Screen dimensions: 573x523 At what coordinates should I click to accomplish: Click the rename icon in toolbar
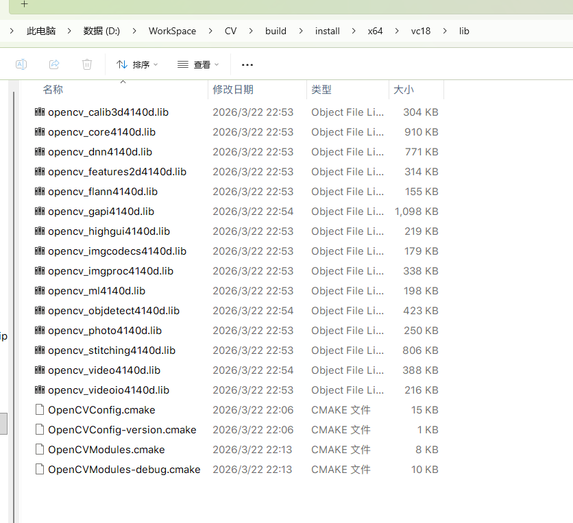[21, 64]
